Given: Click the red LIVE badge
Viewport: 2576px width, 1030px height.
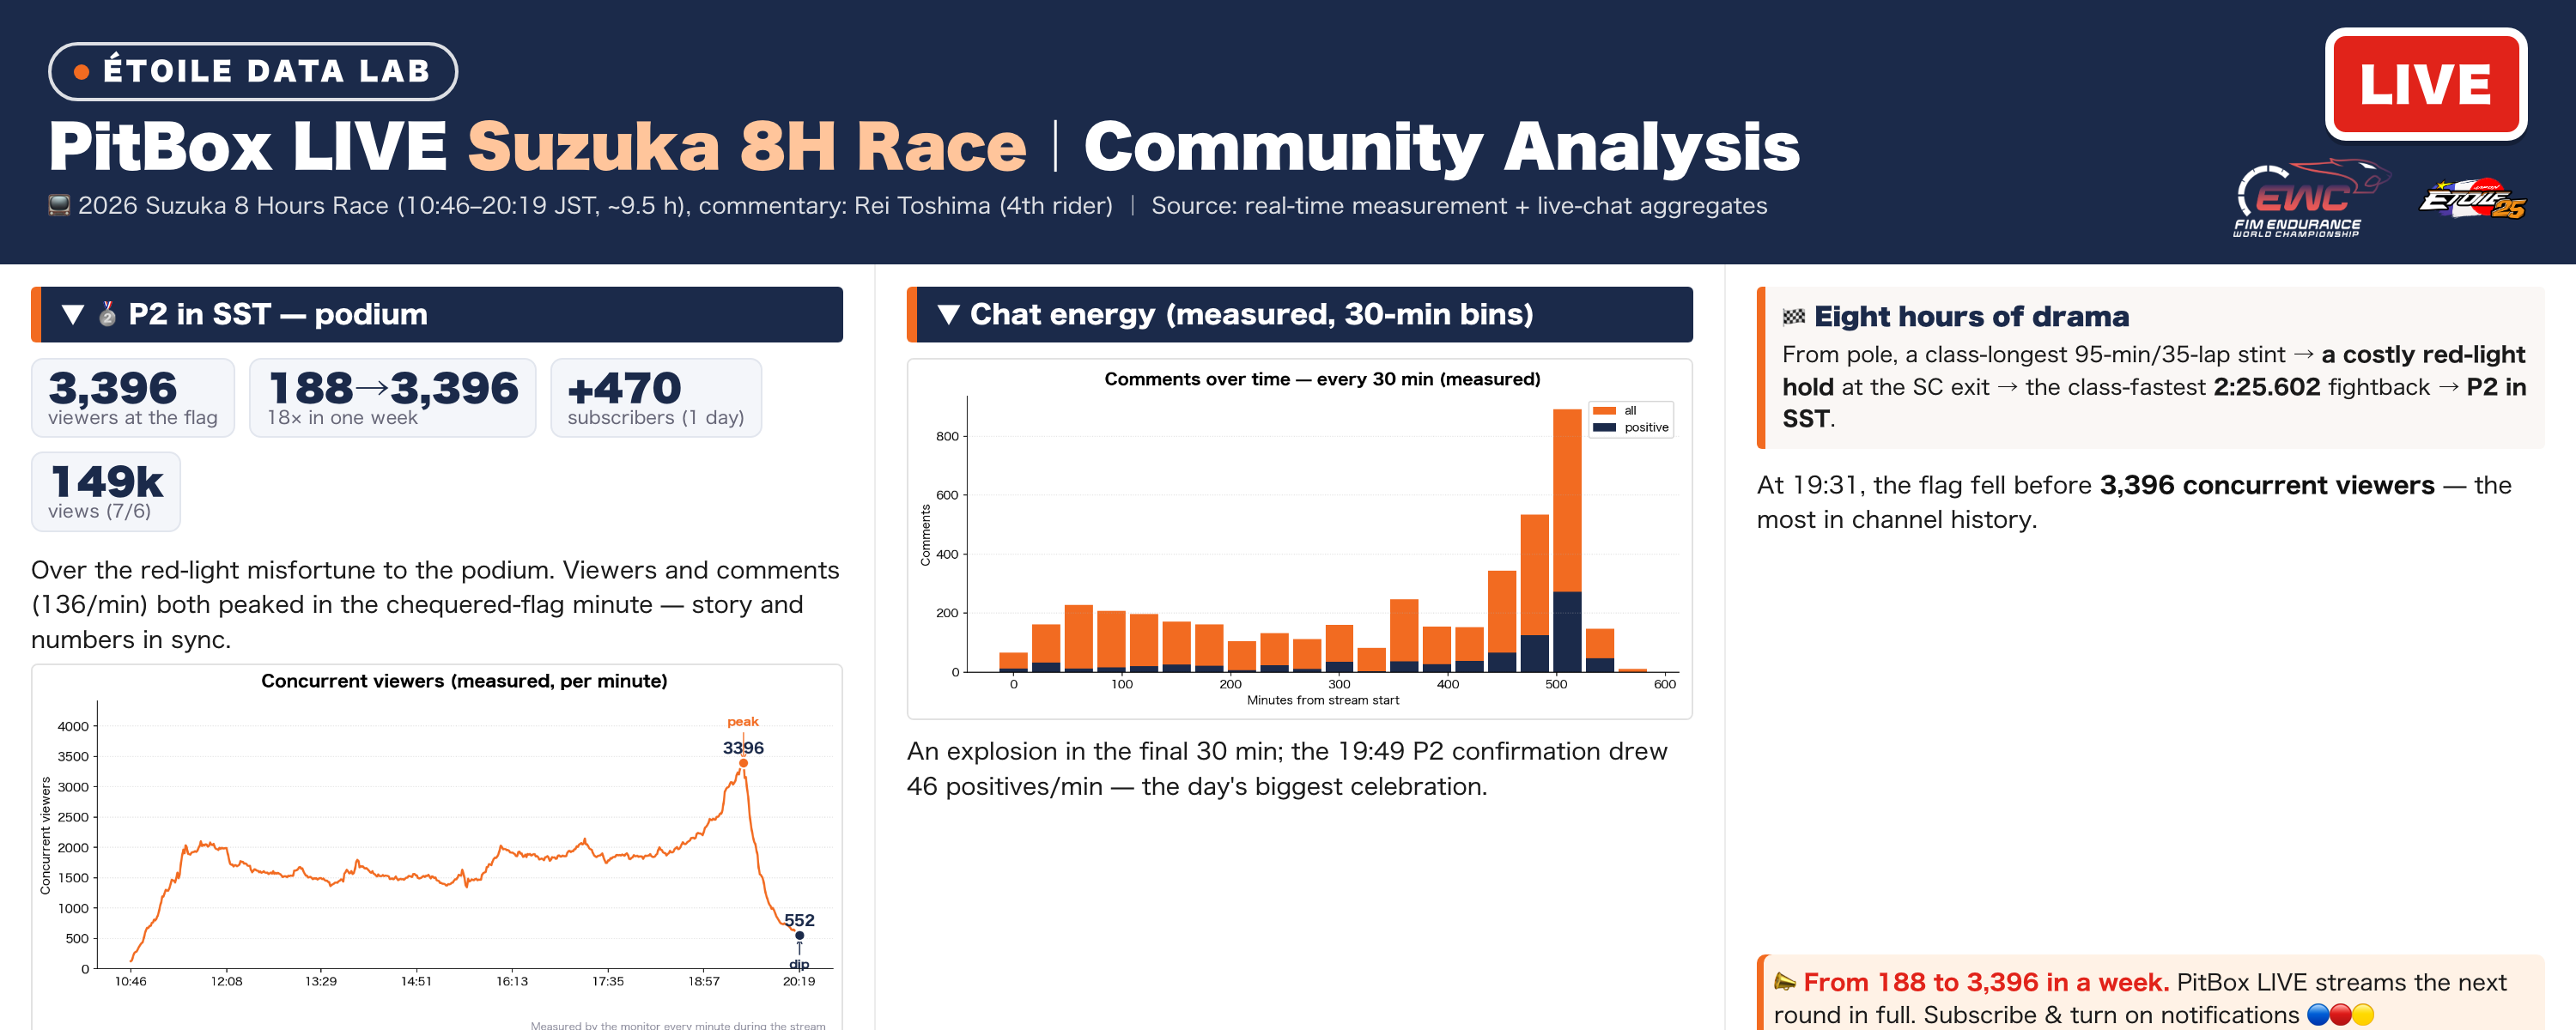Looking at the screenshot, I should pos(2425,84).
